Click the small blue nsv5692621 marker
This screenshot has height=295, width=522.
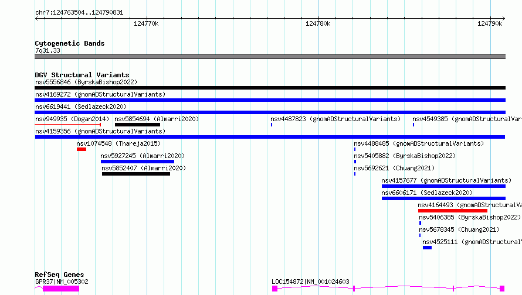tap(355, 174)
